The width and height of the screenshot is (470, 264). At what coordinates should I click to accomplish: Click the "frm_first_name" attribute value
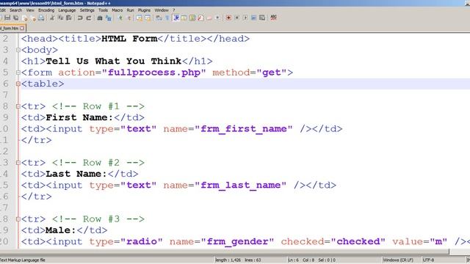tap(243, 129)
